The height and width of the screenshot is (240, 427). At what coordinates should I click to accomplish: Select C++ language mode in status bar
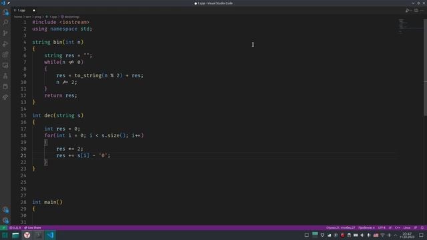point(398,228)
